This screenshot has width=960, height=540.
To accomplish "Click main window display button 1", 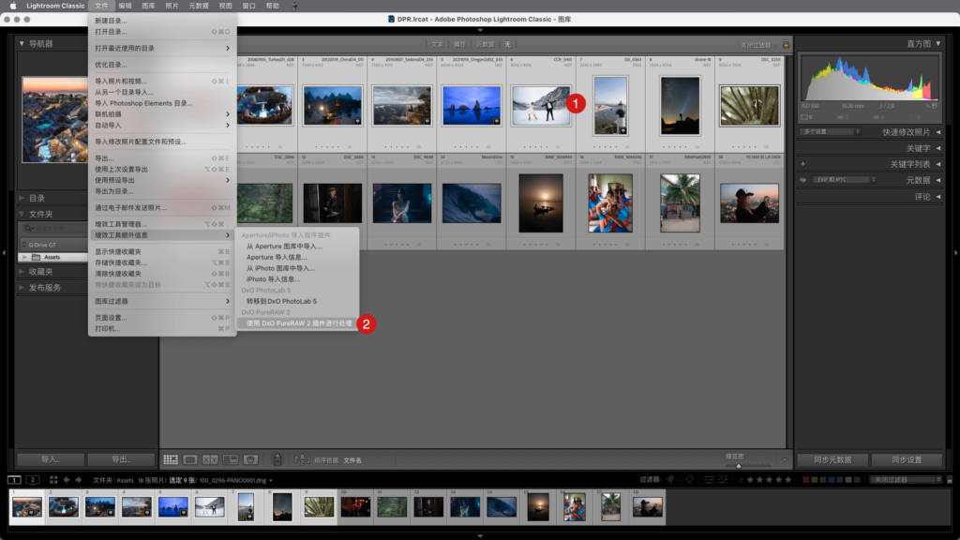I will (14, 480).
